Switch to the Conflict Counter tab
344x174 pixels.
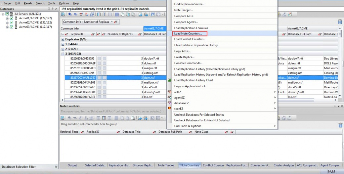[x=213, y=165]
